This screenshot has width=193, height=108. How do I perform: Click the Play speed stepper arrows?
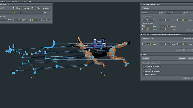(33, 8)
